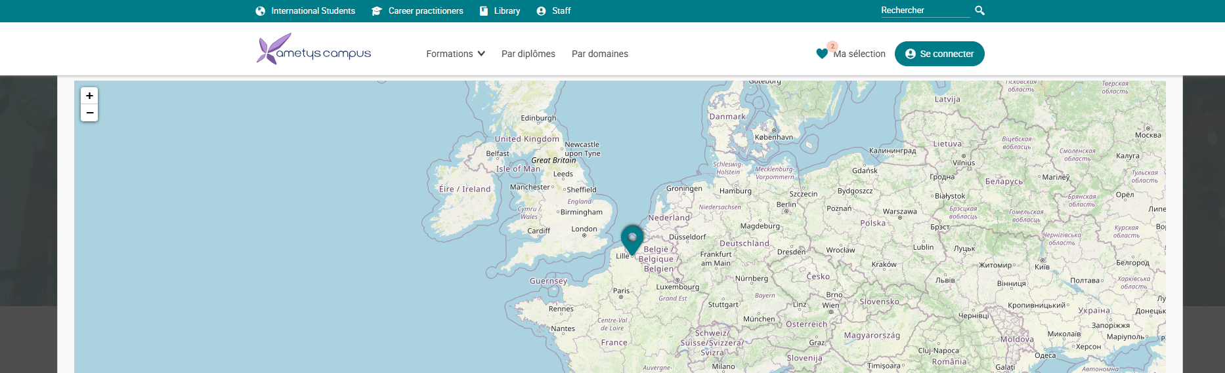Image resolution: width=1225 pixels, height=373 pixels.
Task: Click the Se connecter button
Action: tap(939, 54)
